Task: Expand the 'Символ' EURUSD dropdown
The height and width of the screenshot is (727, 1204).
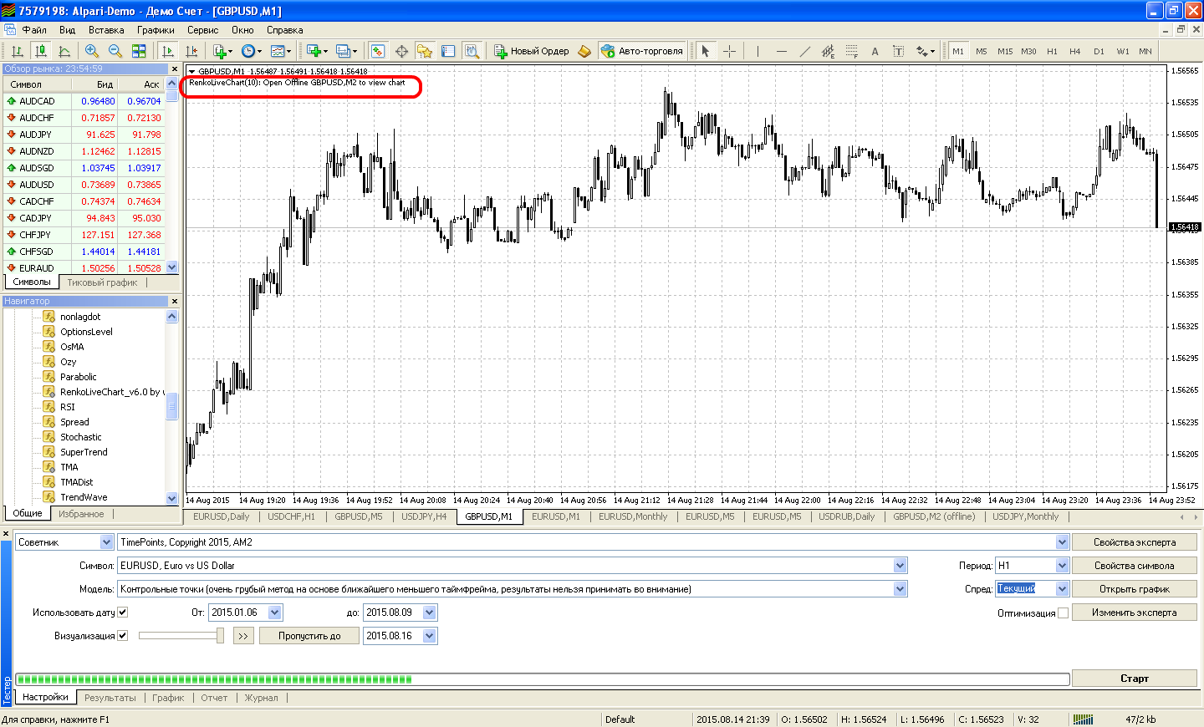Action: pos(900,566)
